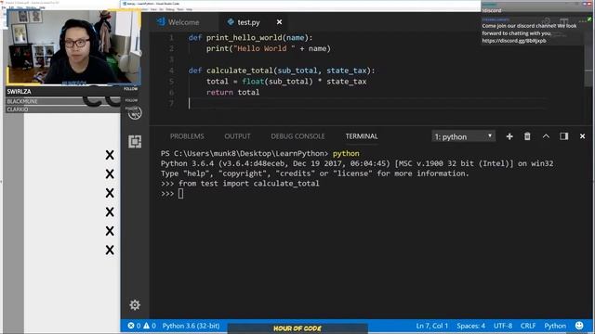Change the Python language mode

pos(555,326)
